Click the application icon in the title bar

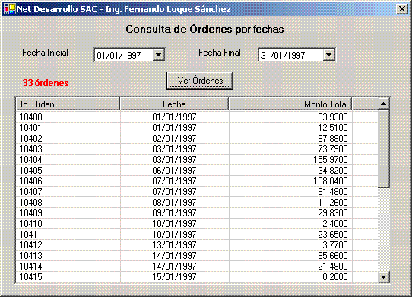click(9, 9)
